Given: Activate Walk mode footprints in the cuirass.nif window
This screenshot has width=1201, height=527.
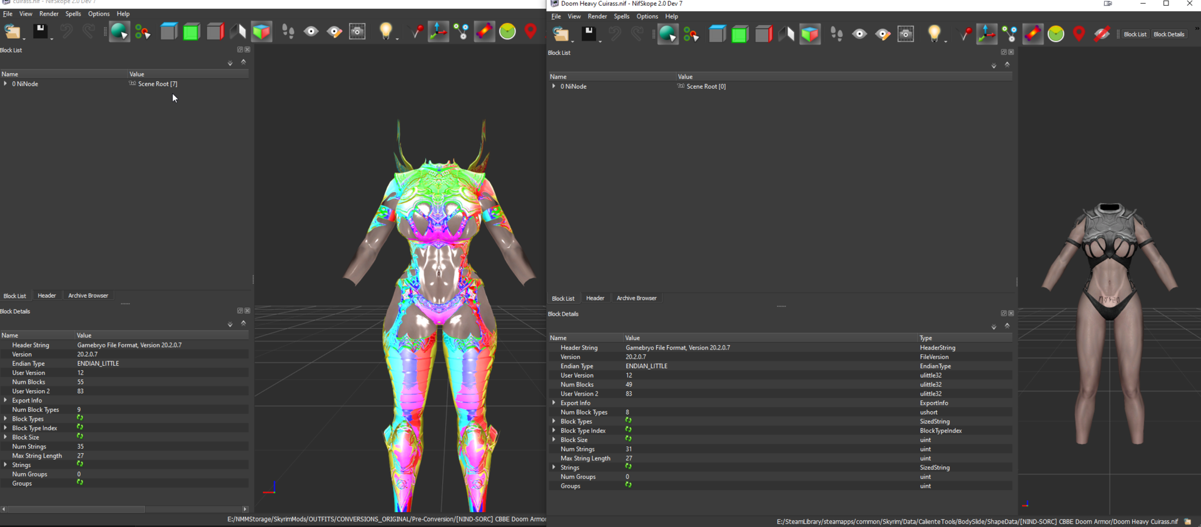Looking at the screenshot, I should (x=288, y=31).
